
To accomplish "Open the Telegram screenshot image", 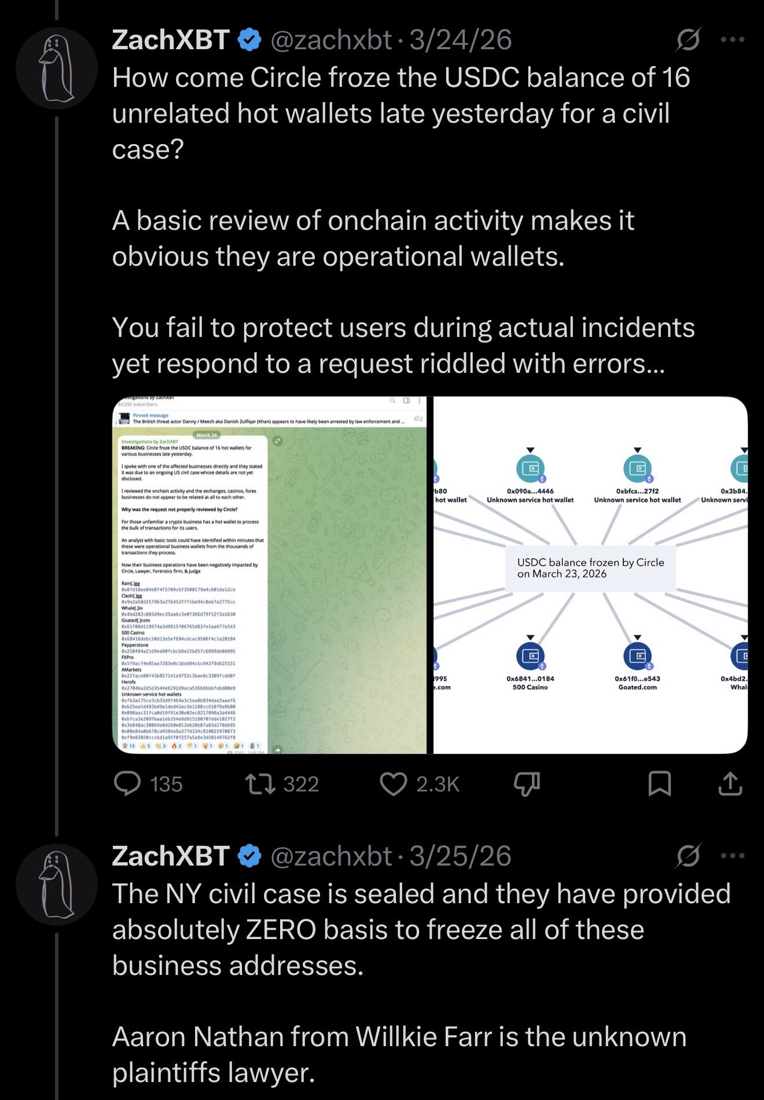I will coord(269,575).
